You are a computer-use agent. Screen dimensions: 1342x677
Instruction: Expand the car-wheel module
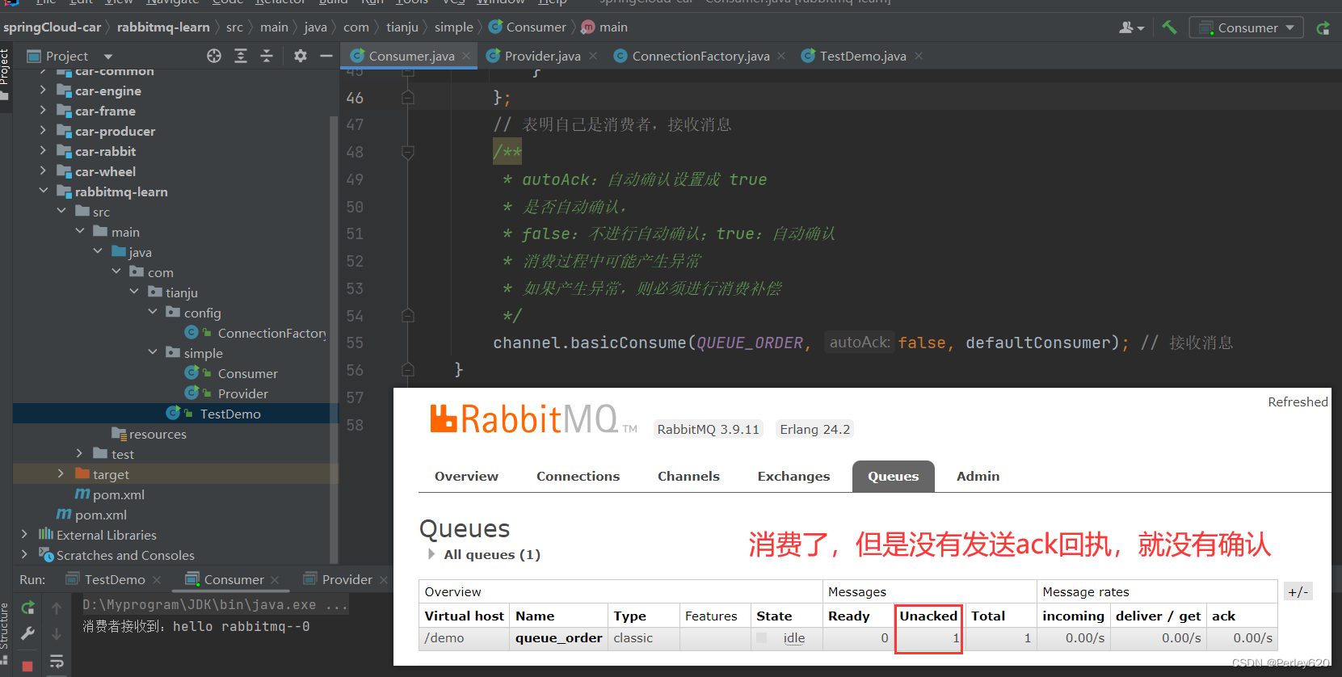43,171
